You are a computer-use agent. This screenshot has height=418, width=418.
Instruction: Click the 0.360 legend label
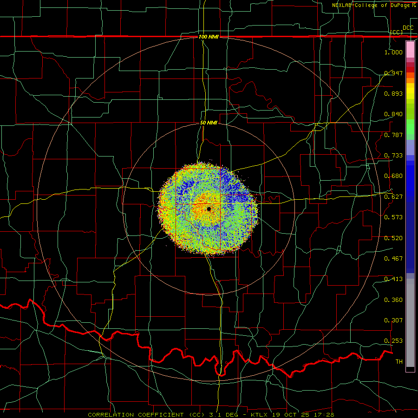click(393, 300)
